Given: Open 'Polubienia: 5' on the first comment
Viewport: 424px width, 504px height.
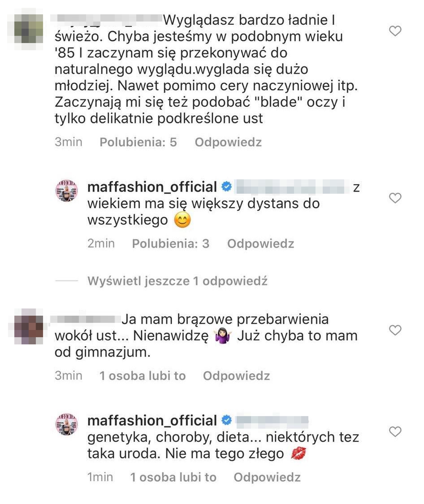Looking at the screenshot, I should pos(138,142).
